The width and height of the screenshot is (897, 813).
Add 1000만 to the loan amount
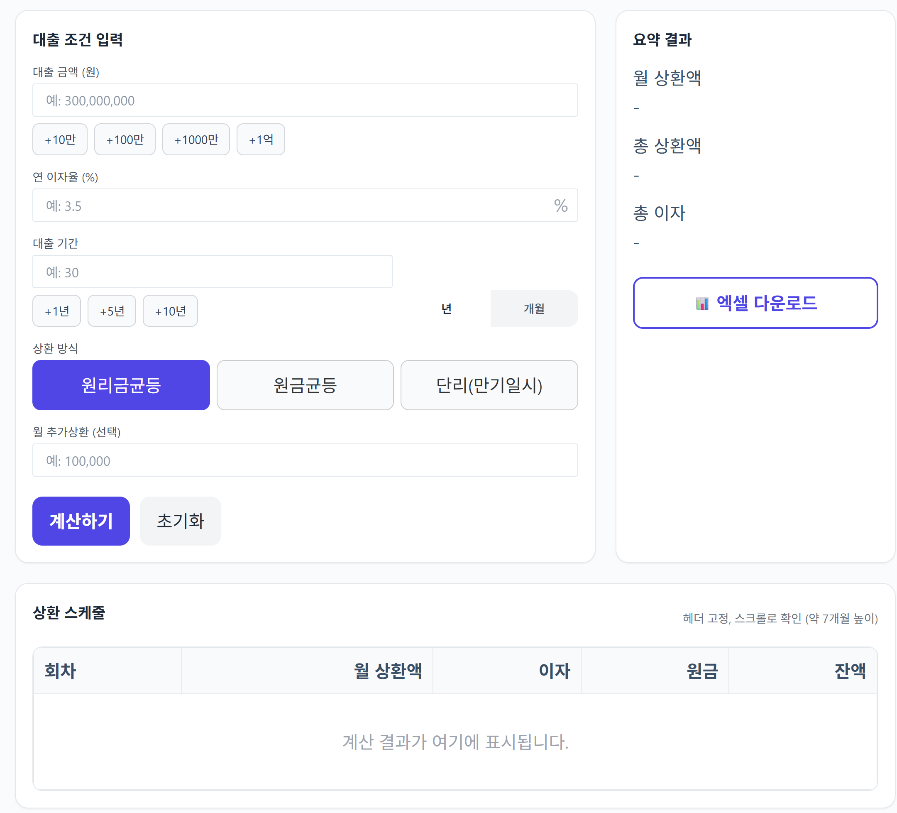point(196,139)
